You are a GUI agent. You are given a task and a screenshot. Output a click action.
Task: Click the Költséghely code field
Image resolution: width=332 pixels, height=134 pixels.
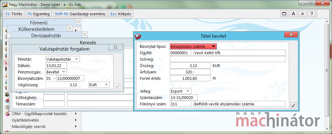(54, 97)
